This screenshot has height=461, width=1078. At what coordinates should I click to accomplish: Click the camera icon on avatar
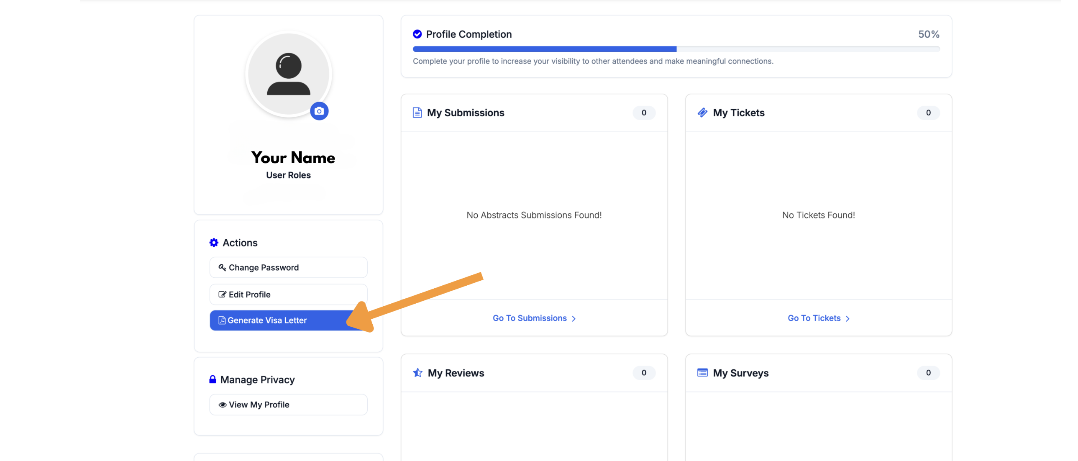tap(319, 111)
